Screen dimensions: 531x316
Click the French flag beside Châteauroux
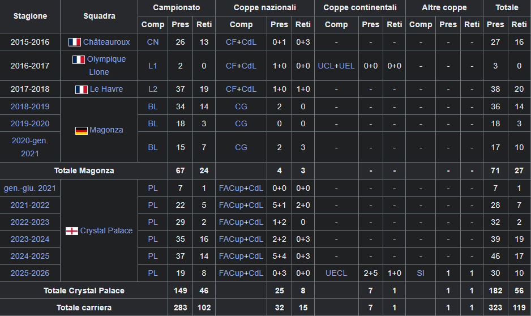[75, 42]
